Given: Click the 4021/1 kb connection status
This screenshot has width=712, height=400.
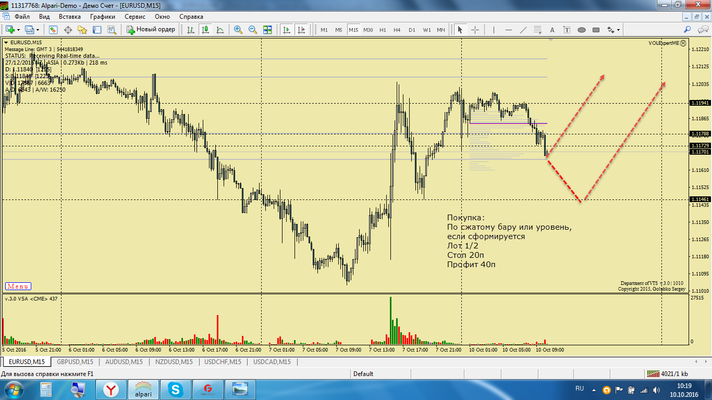Looking at the screenshot, I should coord(667,374).
